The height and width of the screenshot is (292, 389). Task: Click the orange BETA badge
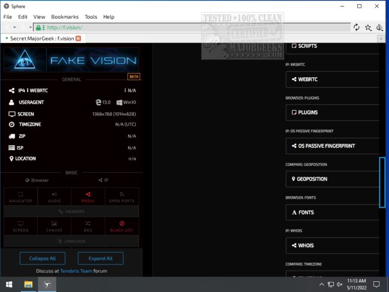[x=133, y=77]
